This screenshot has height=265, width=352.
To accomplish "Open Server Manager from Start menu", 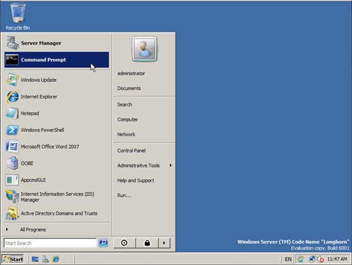I will pyautogui.click(x=56, y=43).
